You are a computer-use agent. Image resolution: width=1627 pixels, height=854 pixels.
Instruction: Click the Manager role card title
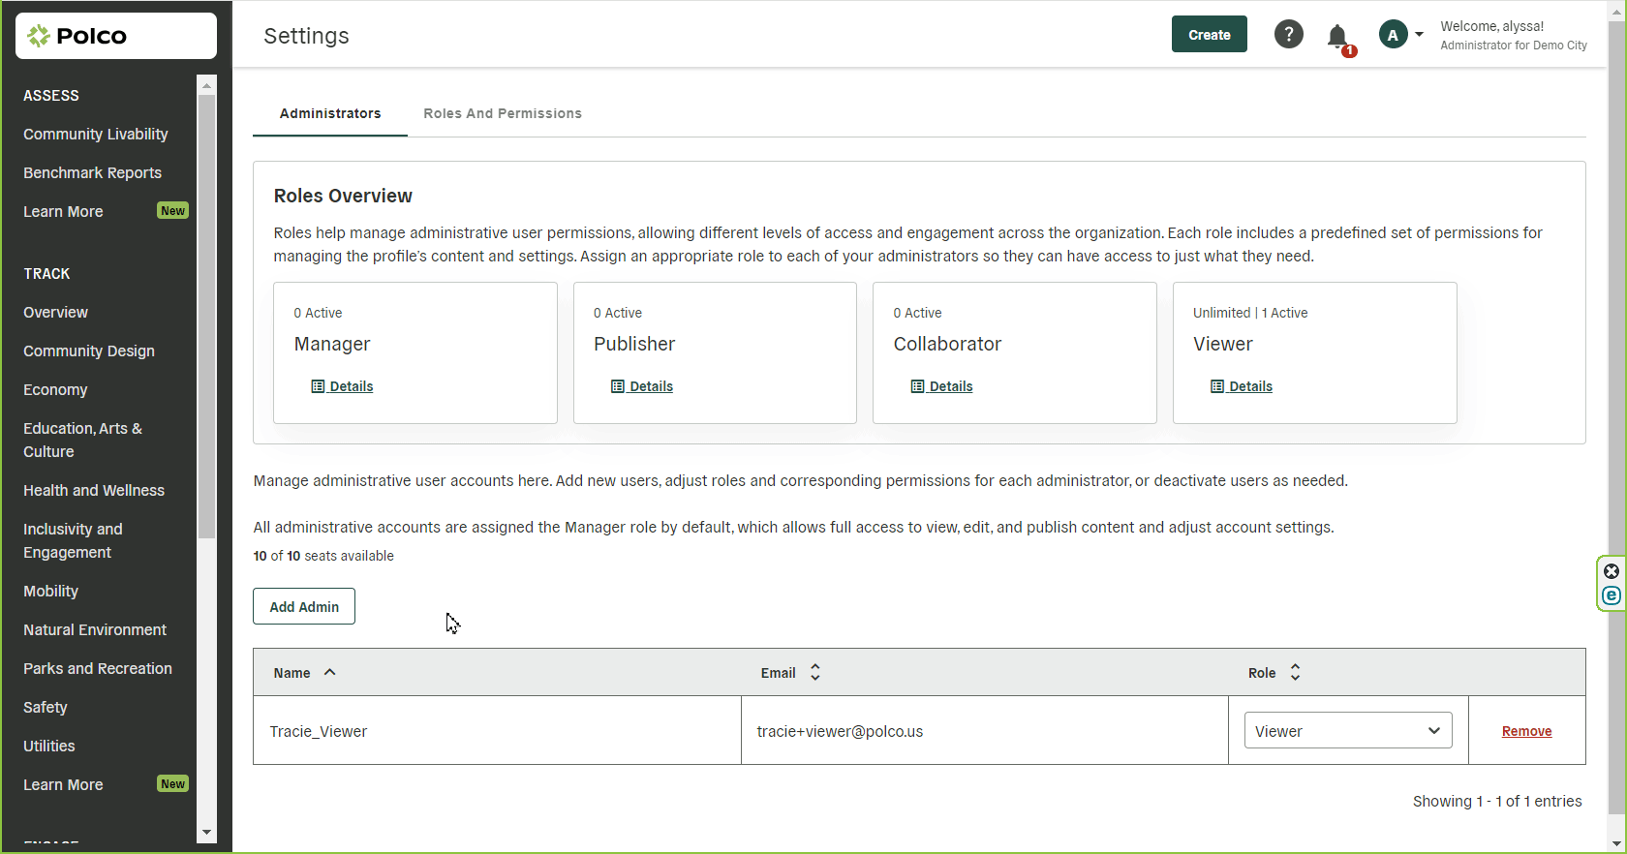332,344
